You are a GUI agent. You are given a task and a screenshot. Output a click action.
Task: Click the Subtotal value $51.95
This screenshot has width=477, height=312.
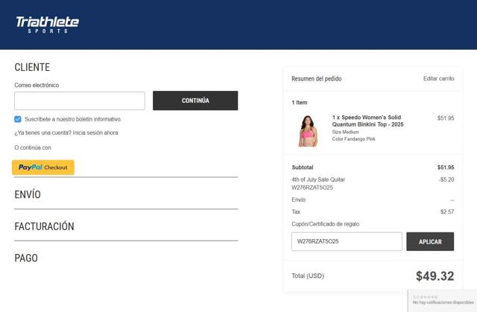(x=446, y=168)
